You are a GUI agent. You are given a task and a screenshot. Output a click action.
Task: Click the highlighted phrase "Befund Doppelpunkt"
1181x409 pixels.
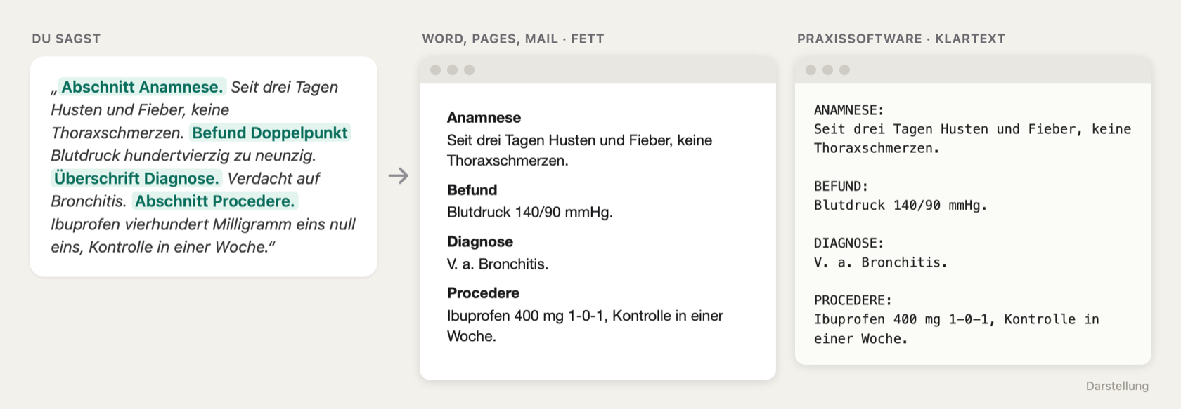click(270, 133)
